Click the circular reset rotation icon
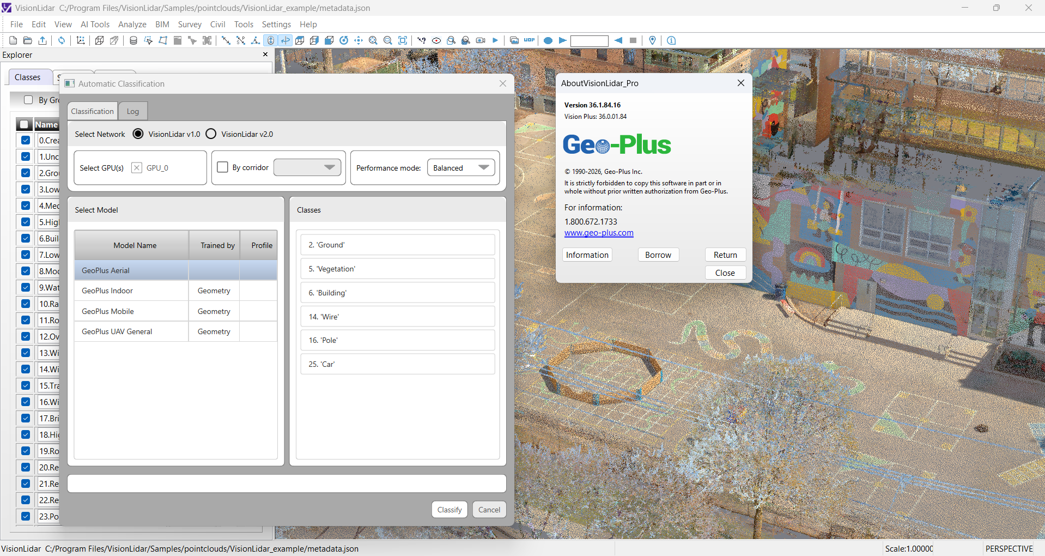1045x556 pixels. [344, 40]
